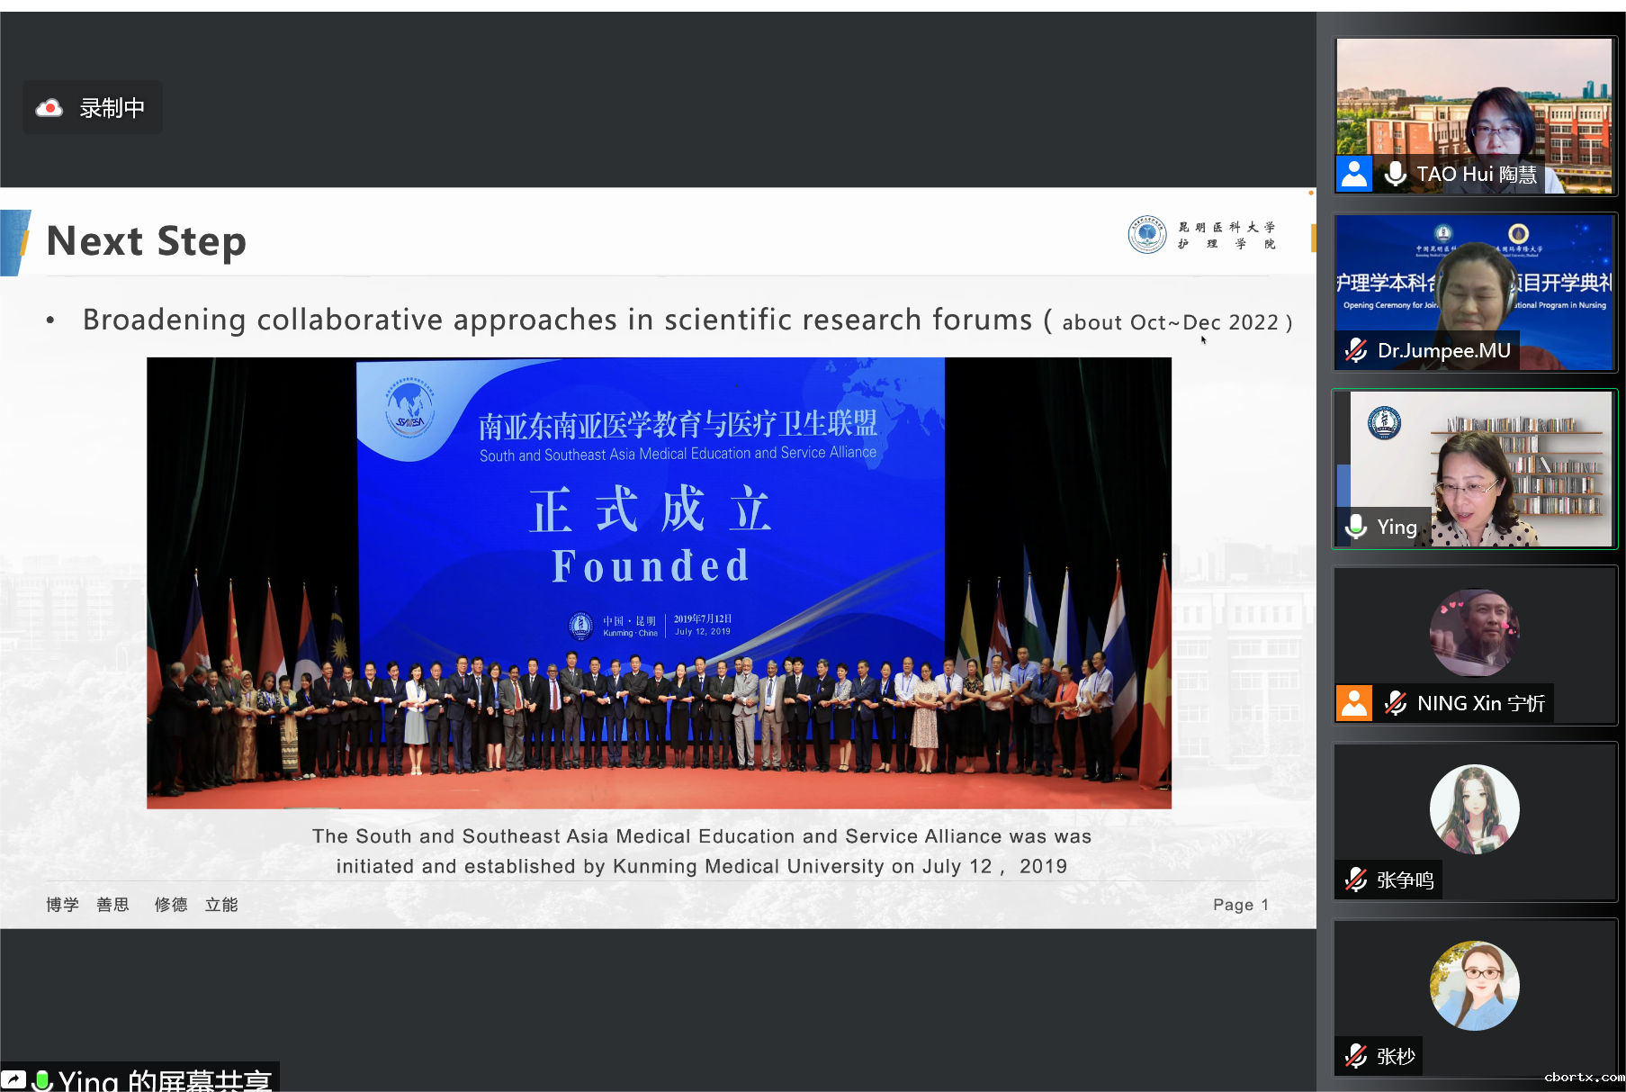Toggle the muted microphone on Dr.Jumpee.MU
The image size is (1626, 1092).
1356,350
